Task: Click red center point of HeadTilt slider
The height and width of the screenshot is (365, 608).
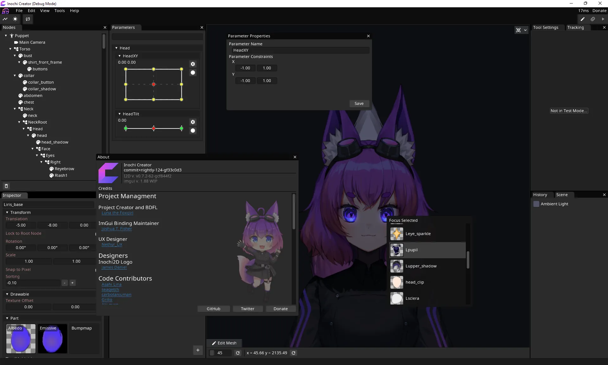Action: (x=154, y=129)
